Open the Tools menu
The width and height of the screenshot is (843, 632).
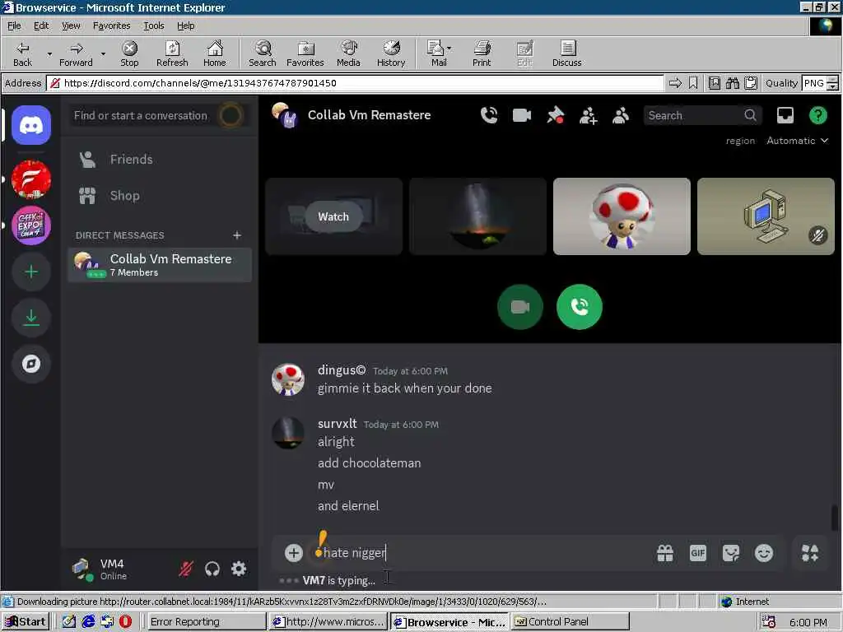[153, 26]
